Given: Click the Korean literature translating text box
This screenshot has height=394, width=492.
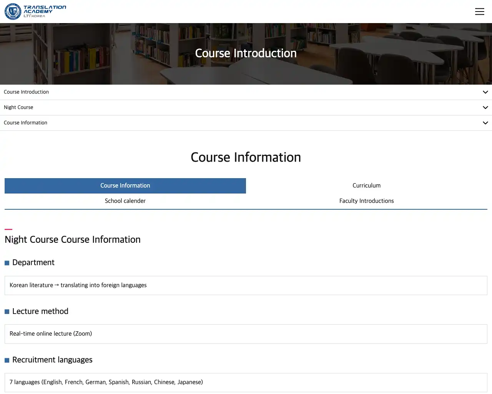Looking at the screenshot, I should click(246, 285).
